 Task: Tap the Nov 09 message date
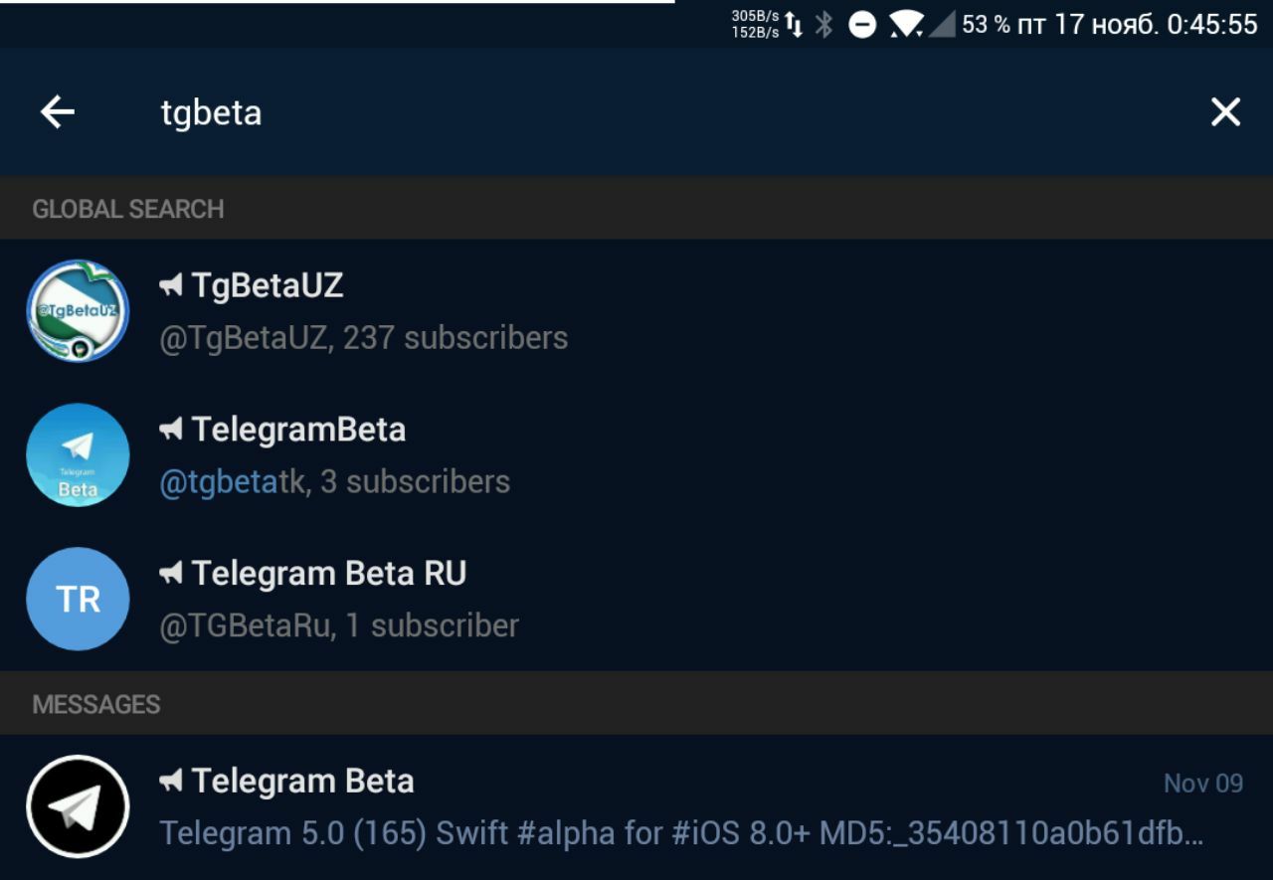pos(1202,784)
